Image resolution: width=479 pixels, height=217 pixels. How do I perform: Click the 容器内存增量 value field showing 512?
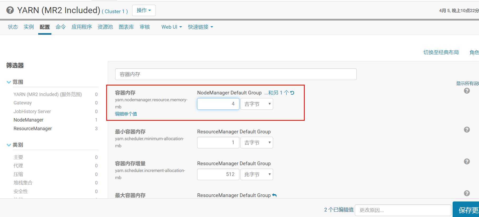click(218, 174)
